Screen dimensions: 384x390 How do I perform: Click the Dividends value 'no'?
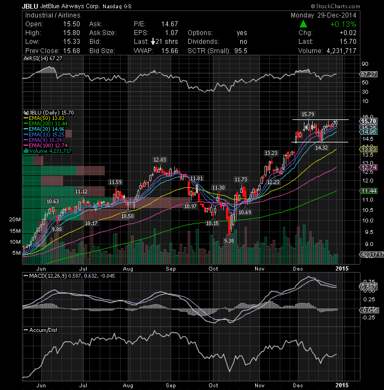point(244,42)
